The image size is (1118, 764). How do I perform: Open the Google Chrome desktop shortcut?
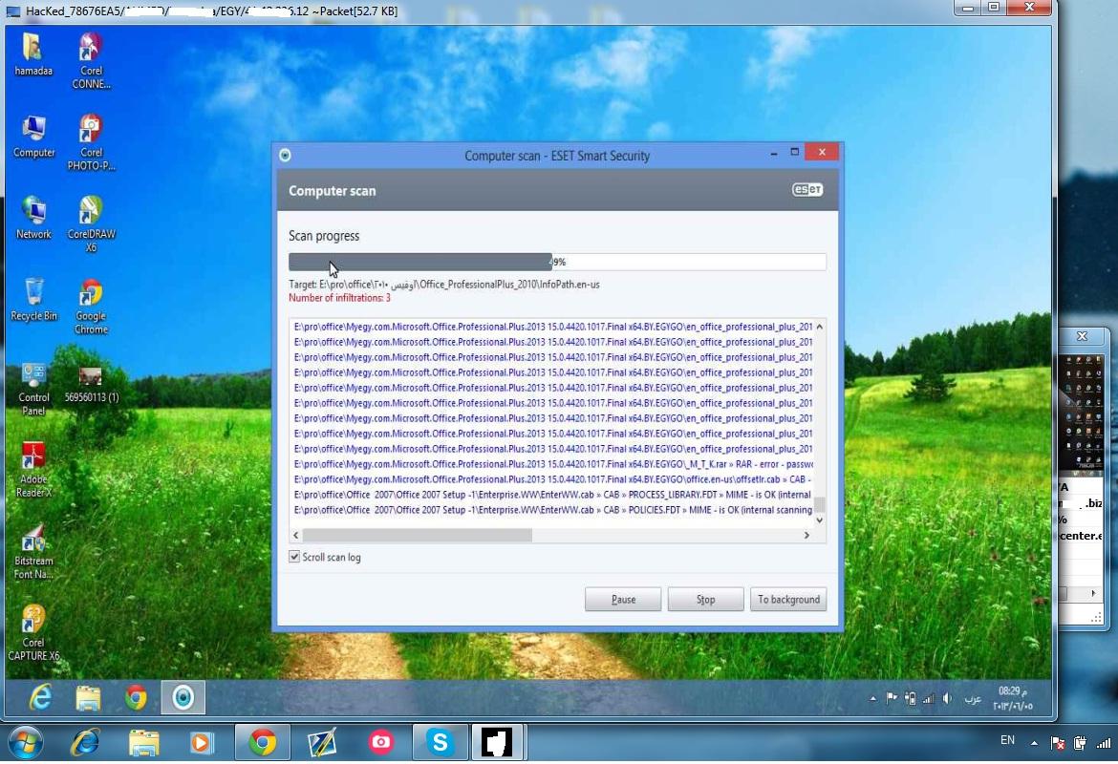click(91, 307)
